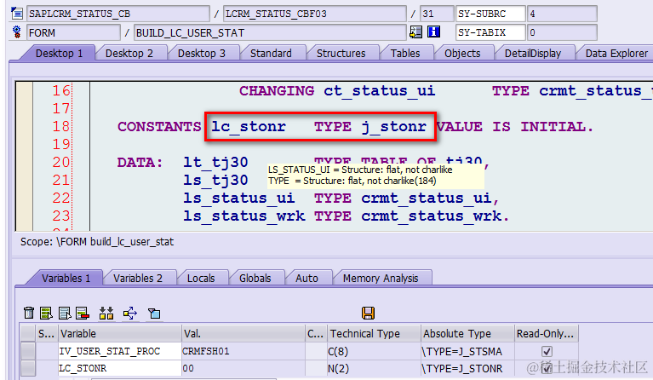Viewport: 653px width, 380px height.
Task: Open the Data Explorer tab
Action: point(616,54)
